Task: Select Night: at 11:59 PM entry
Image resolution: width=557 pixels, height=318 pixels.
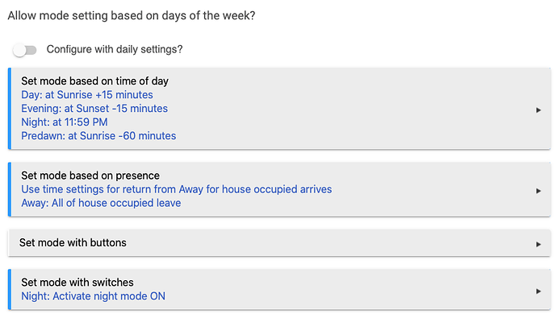Action: (65, 122)
